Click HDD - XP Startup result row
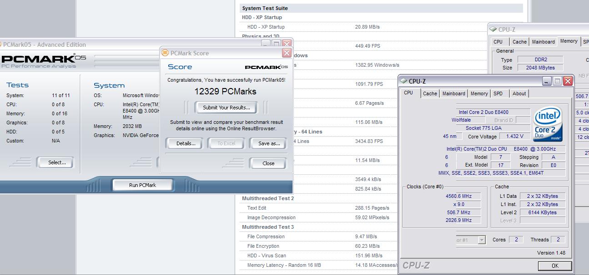The height and width of the screenshot is (275, 589). tap(381, 27)
